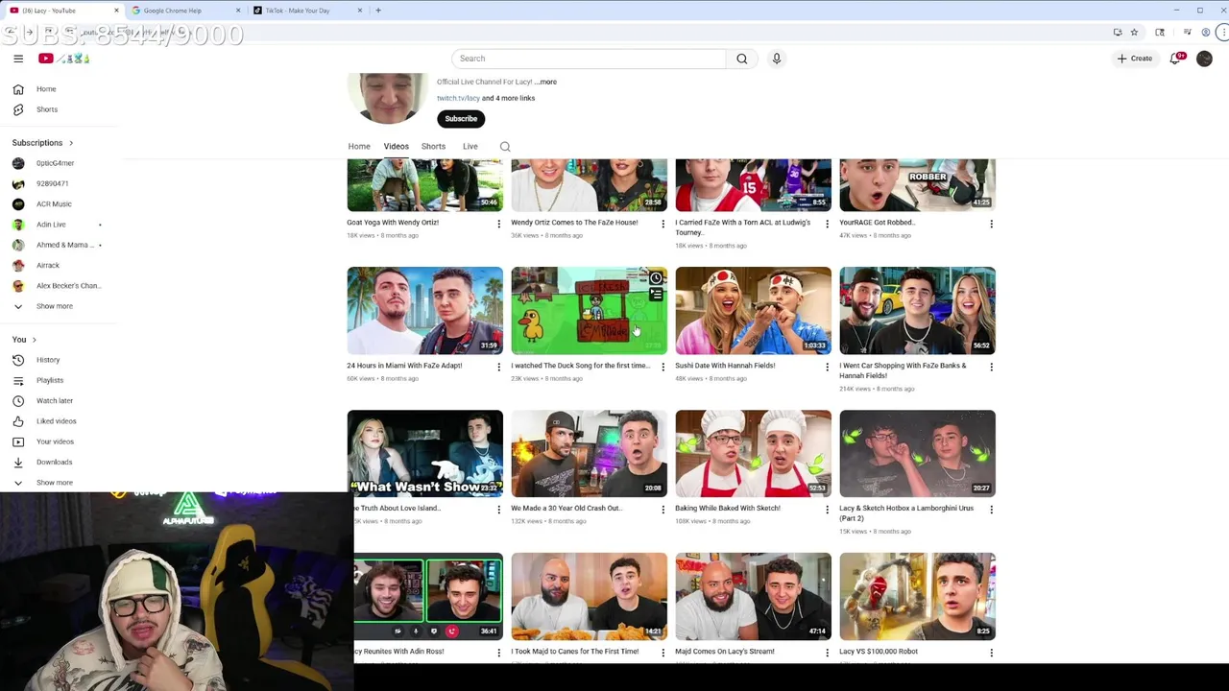Open 'I Went Car Shopping' video title
Viewport: 1229px width, 691px height.
point(903,370)
